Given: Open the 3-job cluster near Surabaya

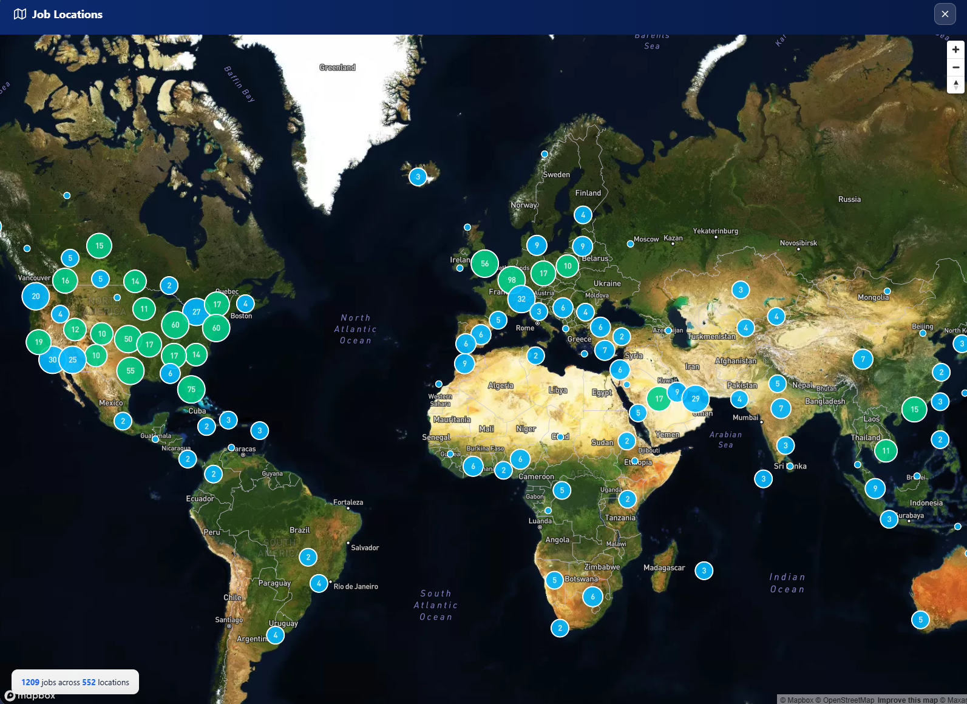Looking at the screenshot, I should [x=889, y=519].
